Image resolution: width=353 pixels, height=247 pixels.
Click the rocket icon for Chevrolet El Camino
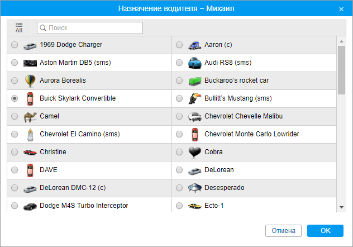point(30,134)
